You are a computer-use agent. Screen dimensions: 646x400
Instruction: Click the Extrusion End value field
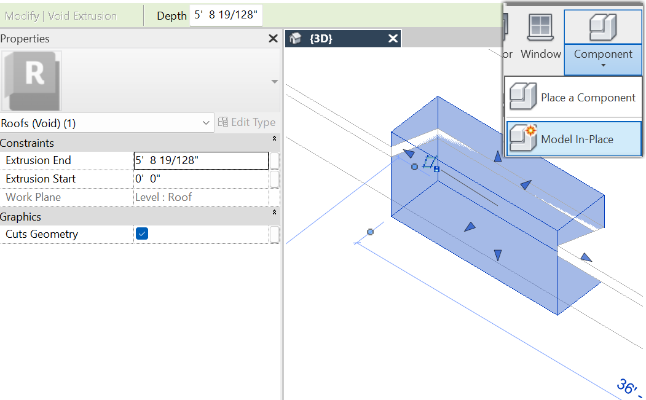click(201, 160)
